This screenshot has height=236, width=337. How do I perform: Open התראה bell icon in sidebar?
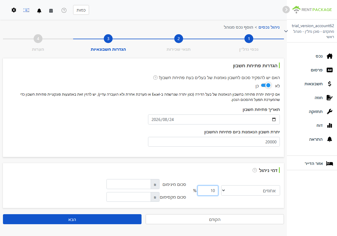(x=329, y=139)
